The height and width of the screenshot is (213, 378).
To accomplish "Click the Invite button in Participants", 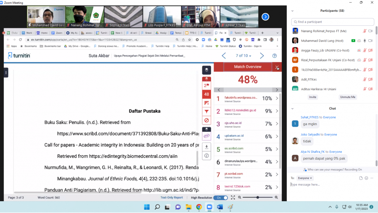I will click(313, 97).
